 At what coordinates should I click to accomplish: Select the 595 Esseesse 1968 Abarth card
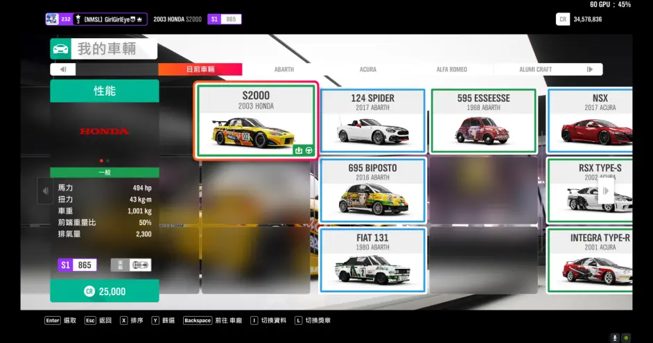(483, 121)
